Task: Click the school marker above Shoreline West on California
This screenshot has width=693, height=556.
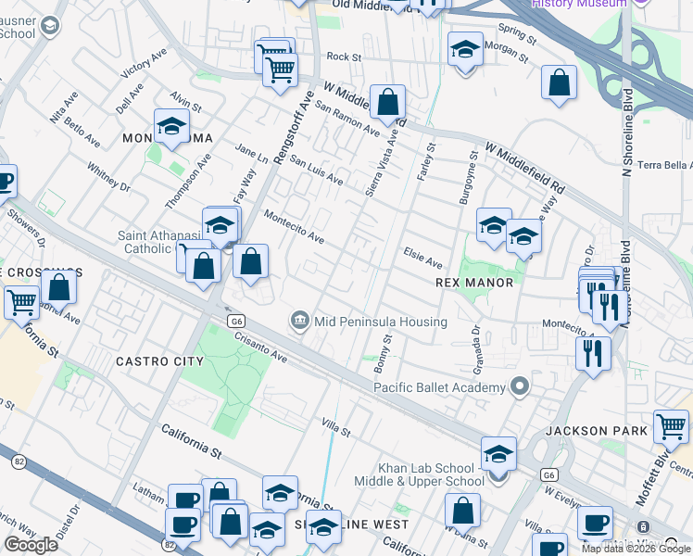Action: [280, 494]
